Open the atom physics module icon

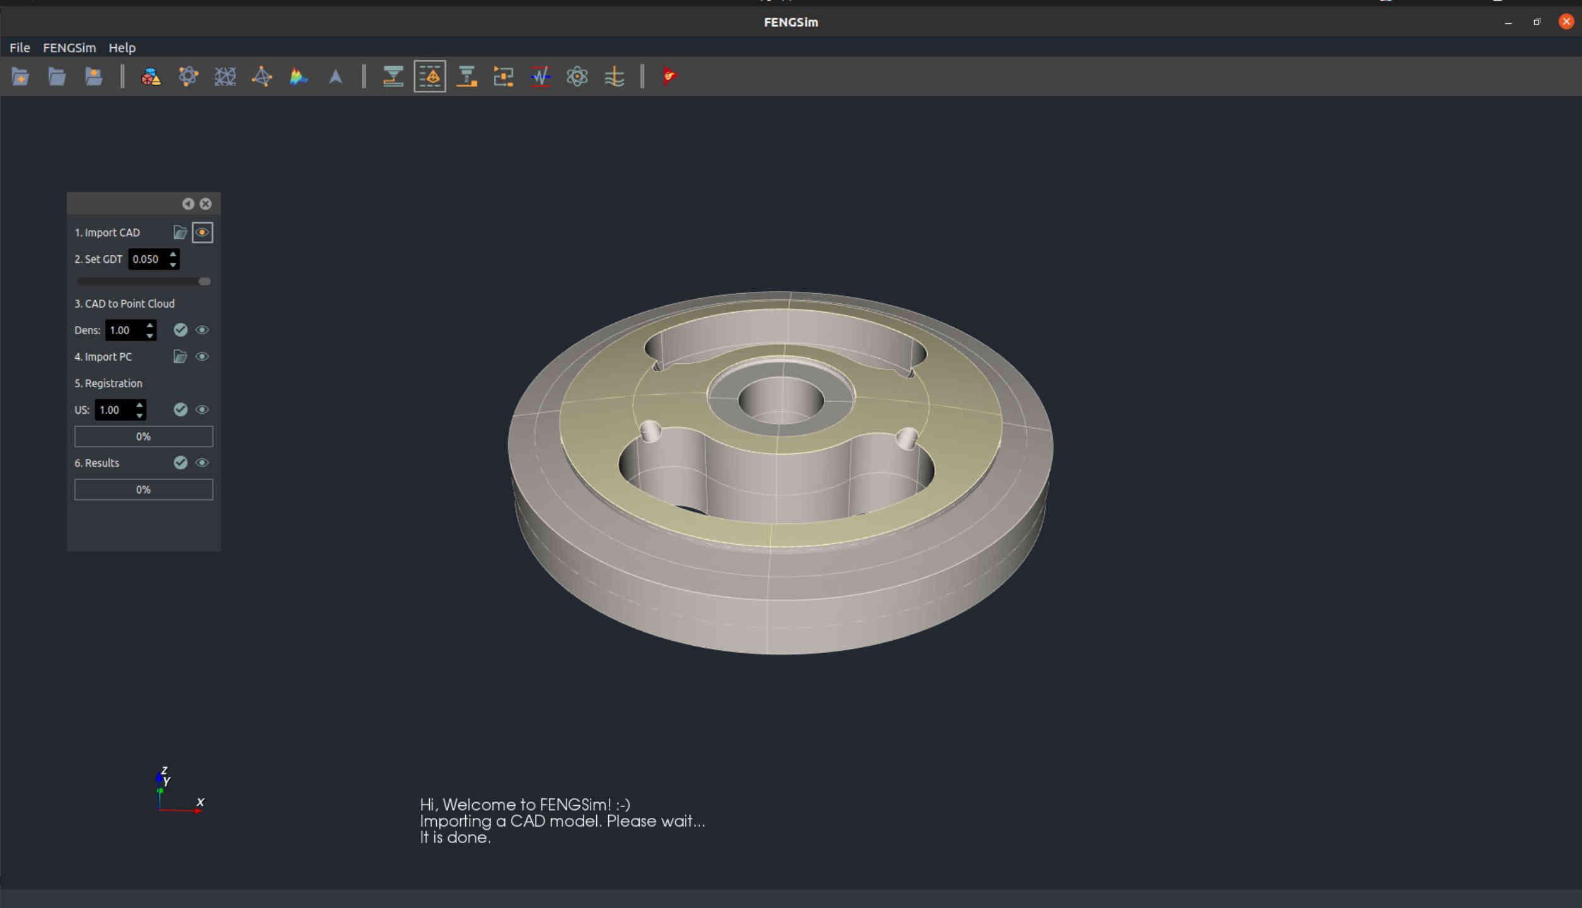pos(577,77)
